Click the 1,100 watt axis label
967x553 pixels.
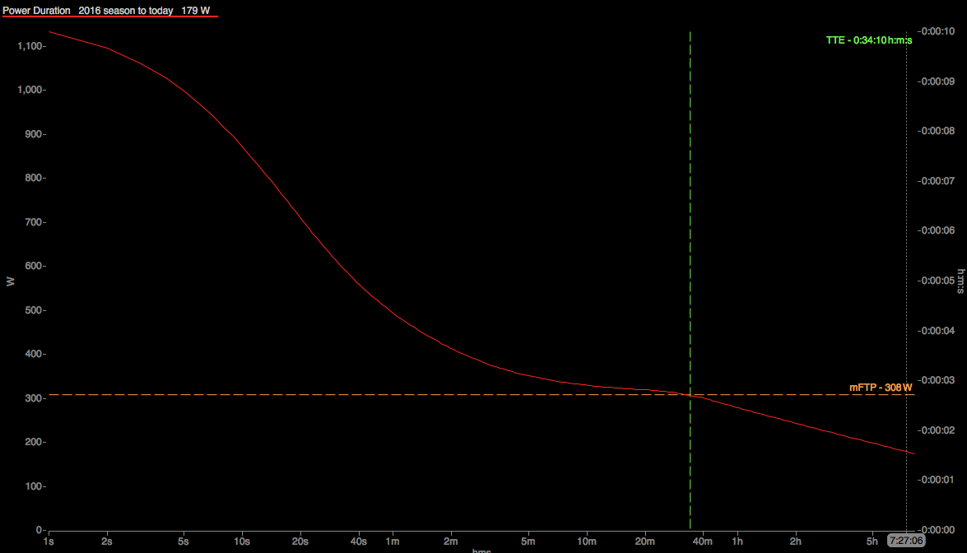[30, 46]
